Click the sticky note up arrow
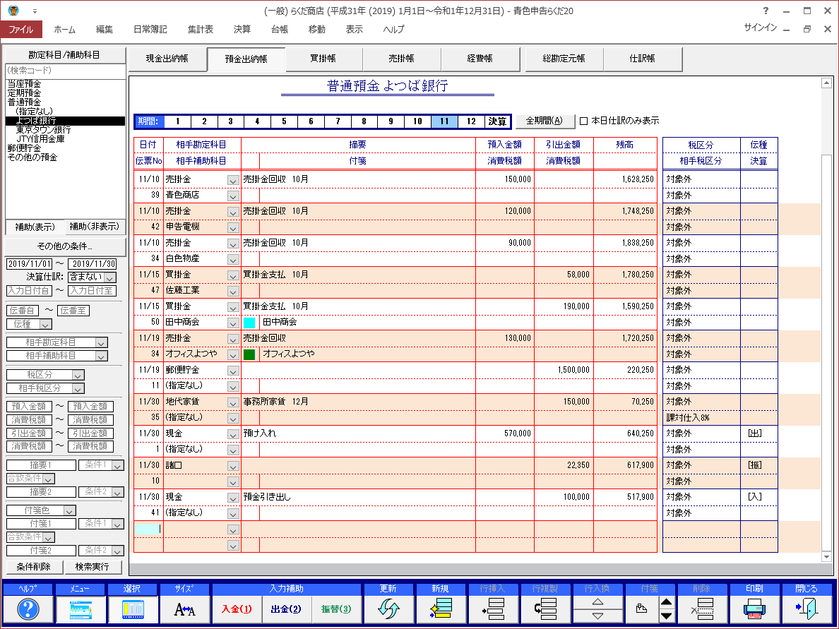This screenshot has width=839, height=629. pyautogui.click(x=666, y=602)
